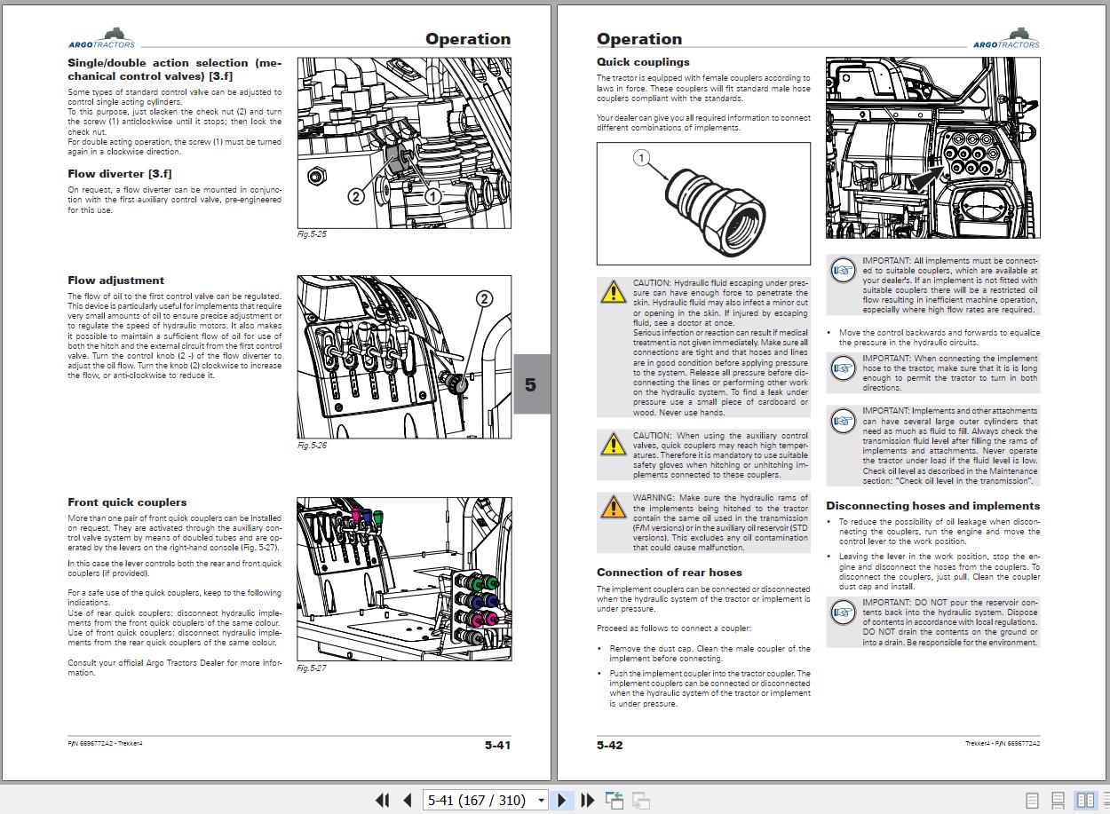1110x814 pixels.
Task: Click the 'Flow diverter [3.f]' heading
Action: (x=120, y=174)
